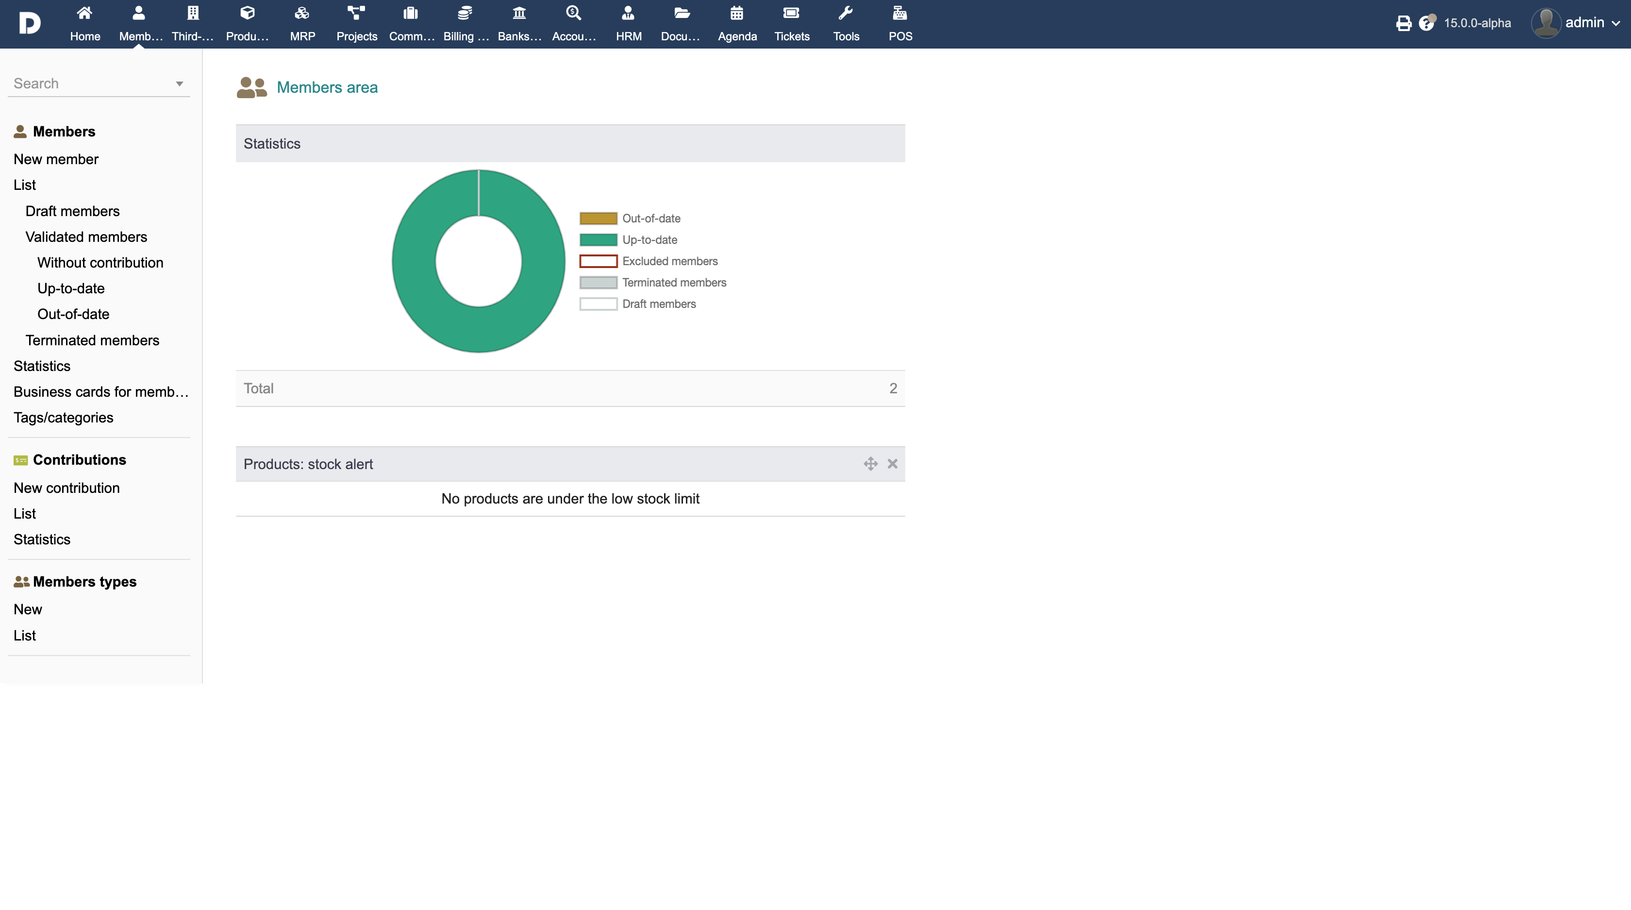1631x910 pixels.
Task: Click the Dolibarr logo
Action: coord(30,23)
